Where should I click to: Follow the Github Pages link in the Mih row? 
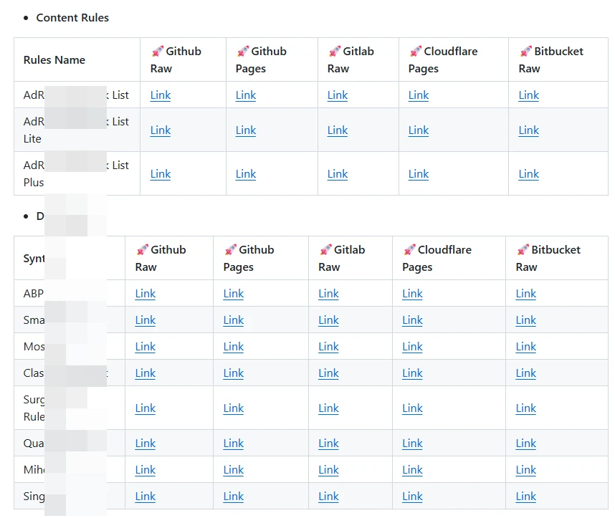[234, 470]
